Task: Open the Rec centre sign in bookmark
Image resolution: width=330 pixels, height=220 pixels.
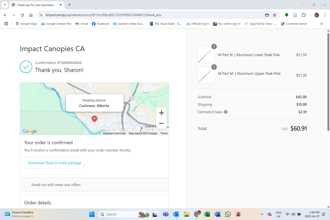Action: click(x=227, y=24)
